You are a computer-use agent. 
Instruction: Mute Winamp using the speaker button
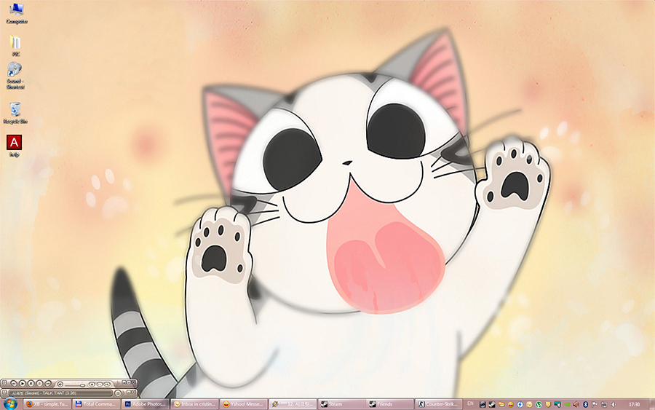[x=60, y=384]
